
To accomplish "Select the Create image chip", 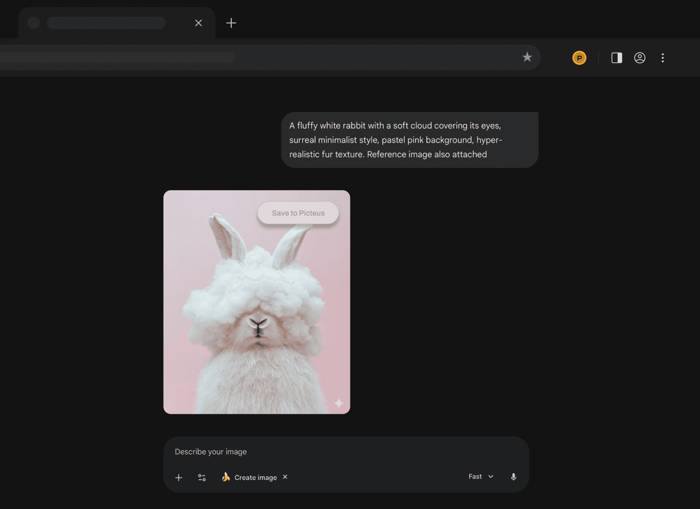I will 255,477.
